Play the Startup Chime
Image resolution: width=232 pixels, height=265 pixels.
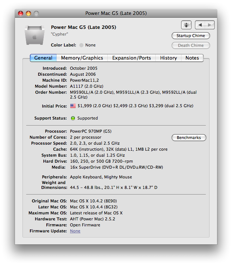[191, 36]
